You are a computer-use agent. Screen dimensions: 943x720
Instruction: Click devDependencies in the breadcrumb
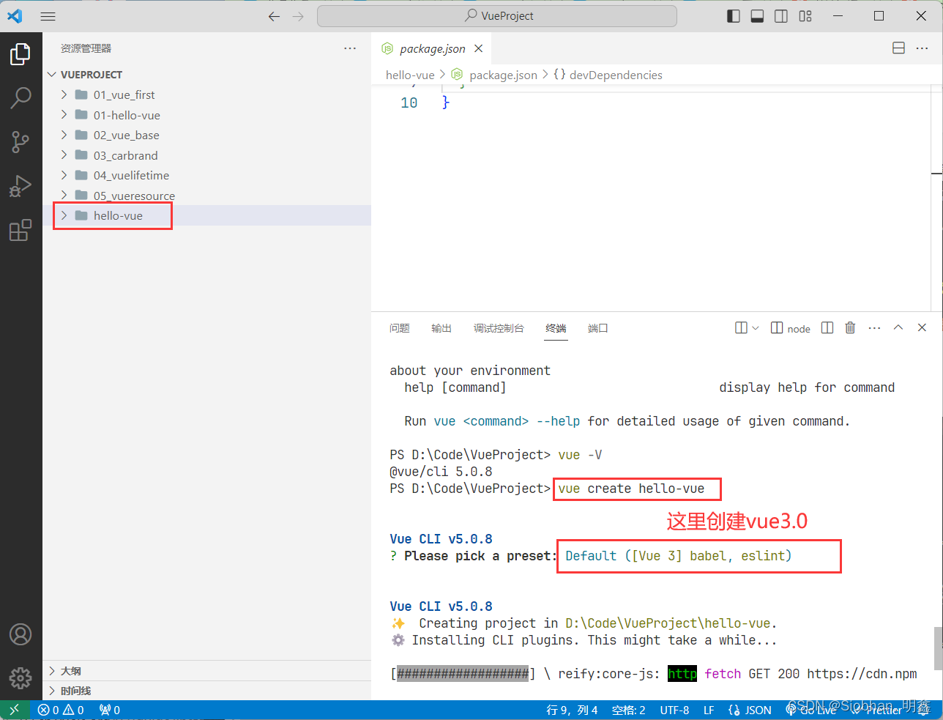[616, 75]
